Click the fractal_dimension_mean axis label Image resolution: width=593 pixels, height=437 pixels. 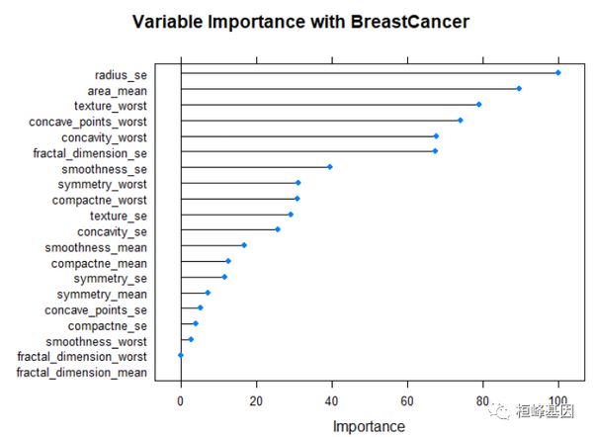(82, 372)
